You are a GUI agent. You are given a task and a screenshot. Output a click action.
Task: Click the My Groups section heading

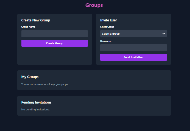pos(30,77)
